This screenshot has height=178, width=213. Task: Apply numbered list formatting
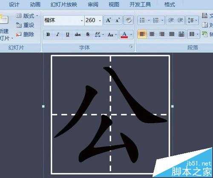(156, 20)
